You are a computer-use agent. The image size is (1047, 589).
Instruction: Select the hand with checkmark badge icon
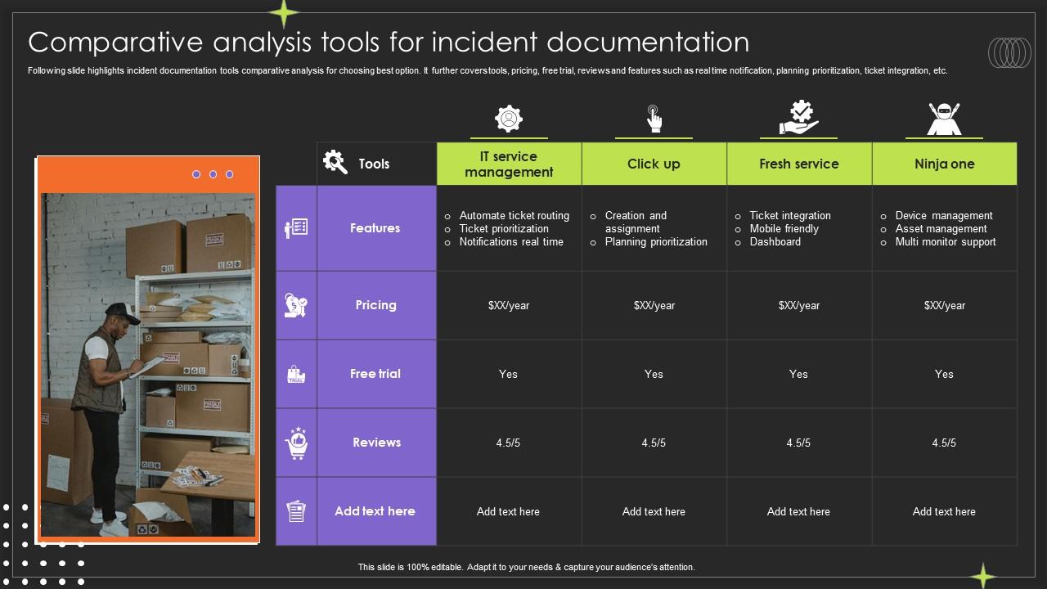click(x=798, y=119)
